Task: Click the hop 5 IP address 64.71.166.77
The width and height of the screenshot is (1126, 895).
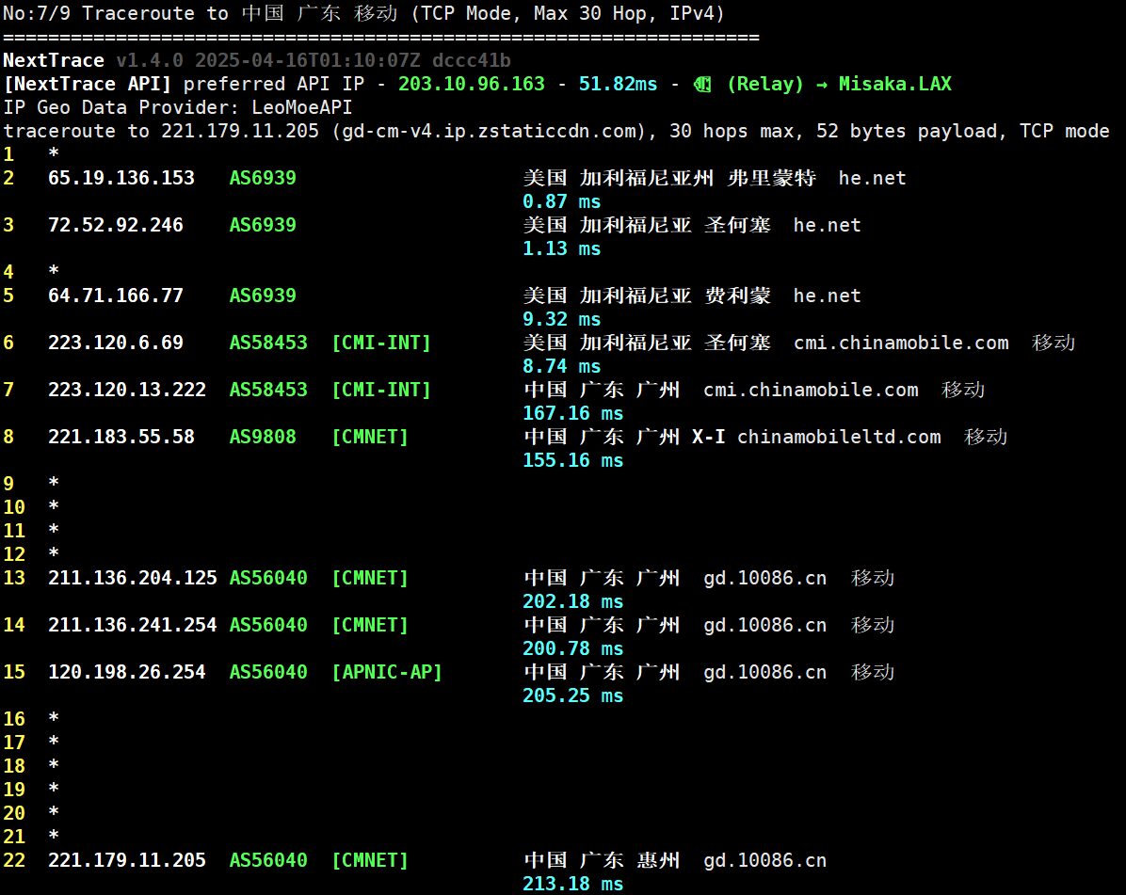Action: 116,296
